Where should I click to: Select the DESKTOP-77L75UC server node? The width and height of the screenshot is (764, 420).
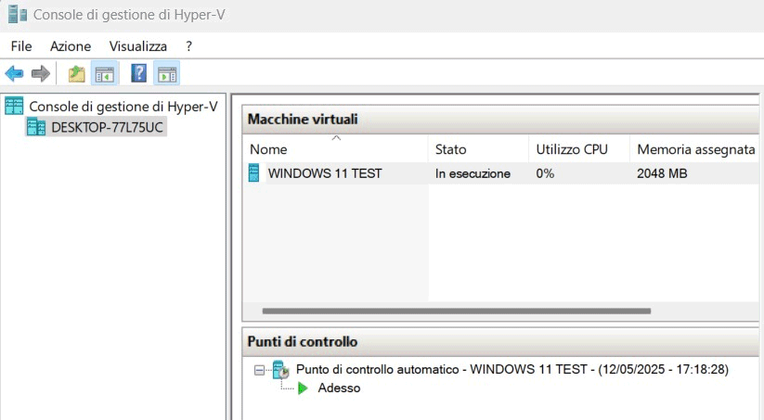click(107, 128)
